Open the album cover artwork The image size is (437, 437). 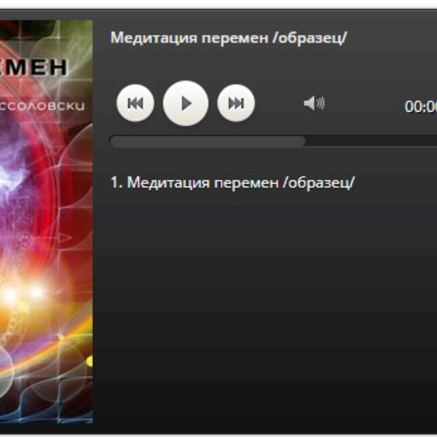pyautogui.click(x=46, y=222)
